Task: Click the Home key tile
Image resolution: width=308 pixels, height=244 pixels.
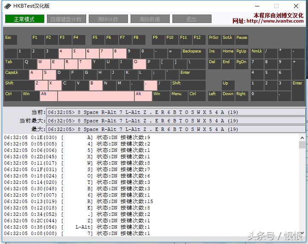Action: [228, 54]
